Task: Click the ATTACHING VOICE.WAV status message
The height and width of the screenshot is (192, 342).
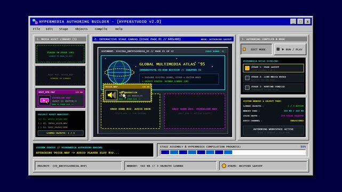Action: [77, 153]
